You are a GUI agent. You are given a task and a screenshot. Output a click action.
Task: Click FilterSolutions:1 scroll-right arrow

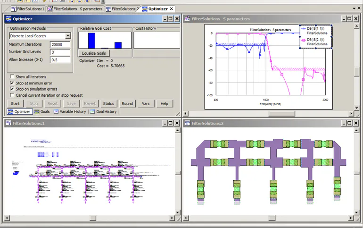(172, 218)
